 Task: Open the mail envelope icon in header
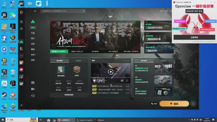tap(167, 11)
